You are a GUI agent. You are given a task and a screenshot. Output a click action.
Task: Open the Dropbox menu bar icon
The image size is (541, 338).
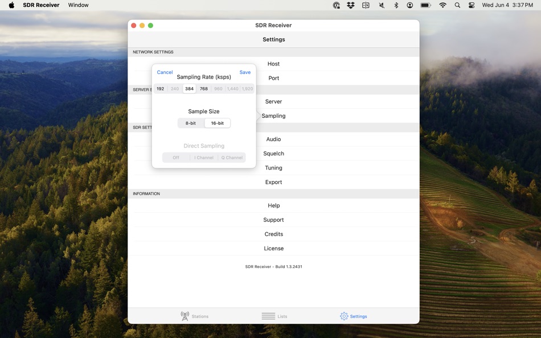point(351,5)
